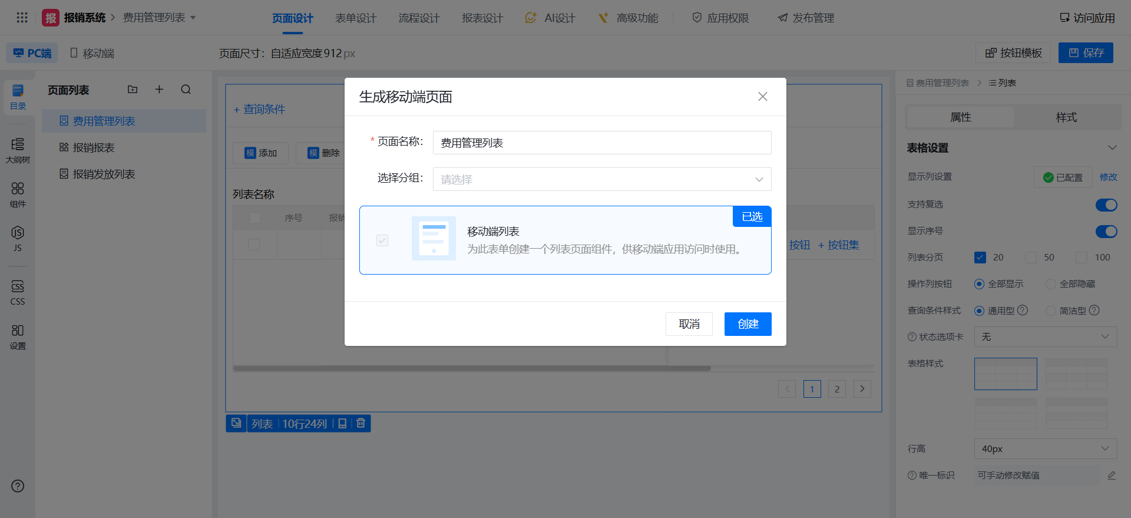Open the CSS style panel
This screenshot has height=518, width=1131.
18,292
